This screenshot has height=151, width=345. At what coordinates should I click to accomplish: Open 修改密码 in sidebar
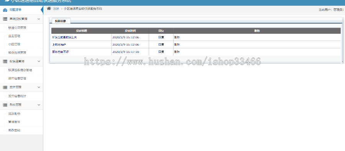pyautogui.click(x=14, y=130)
